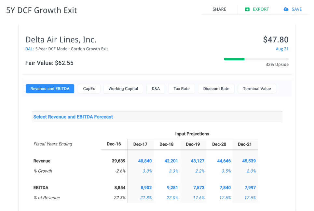Click the Dec-16 growth value -2.6%

pyautogui.click(x=120, y=171)
